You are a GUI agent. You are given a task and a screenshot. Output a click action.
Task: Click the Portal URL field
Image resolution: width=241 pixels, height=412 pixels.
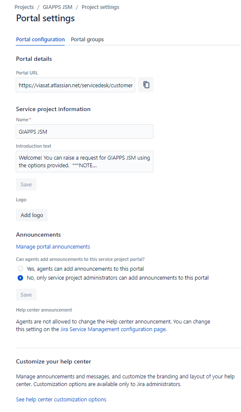(75, 85)
